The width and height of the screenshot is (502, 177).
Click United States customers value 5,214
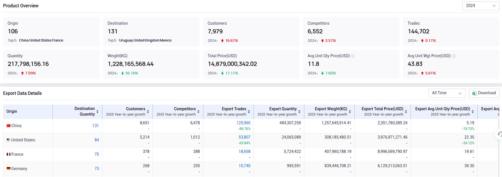(x=144, y=137)
